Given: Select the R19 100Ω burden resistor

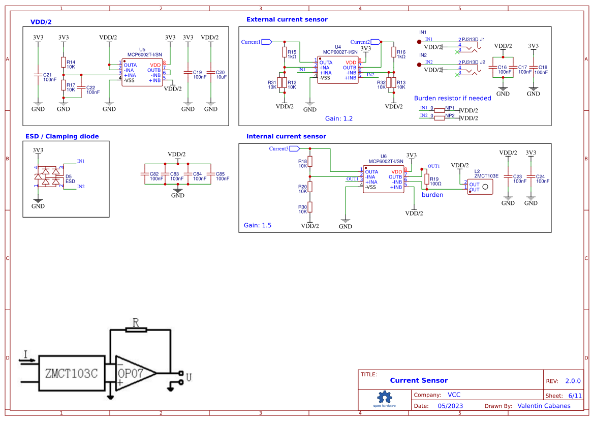Looking at the screenshot, I should click(x=427, y=179).
